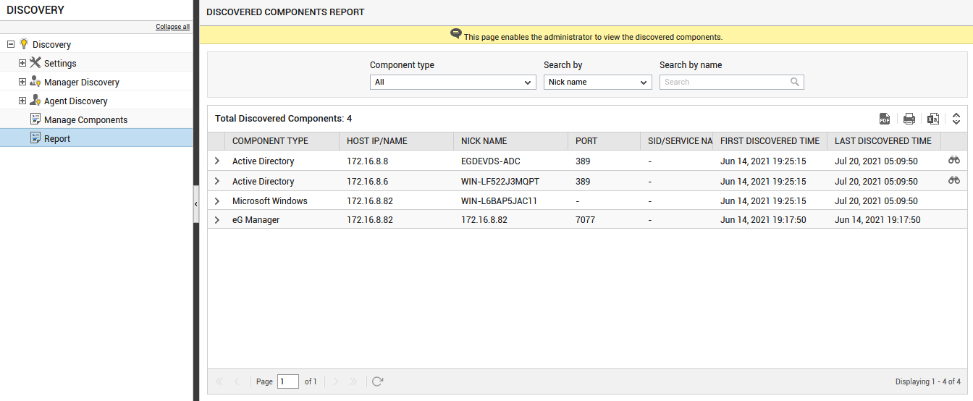Click the Microsoft Windows component type cell
This screenshot has height=401, width=973.
tap(270, 201)
